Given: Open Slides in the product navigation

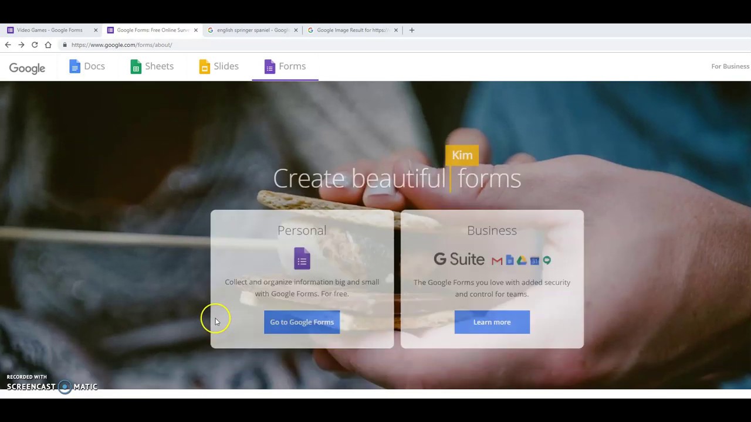Looking at the screenshot, I should click(219, 66).
